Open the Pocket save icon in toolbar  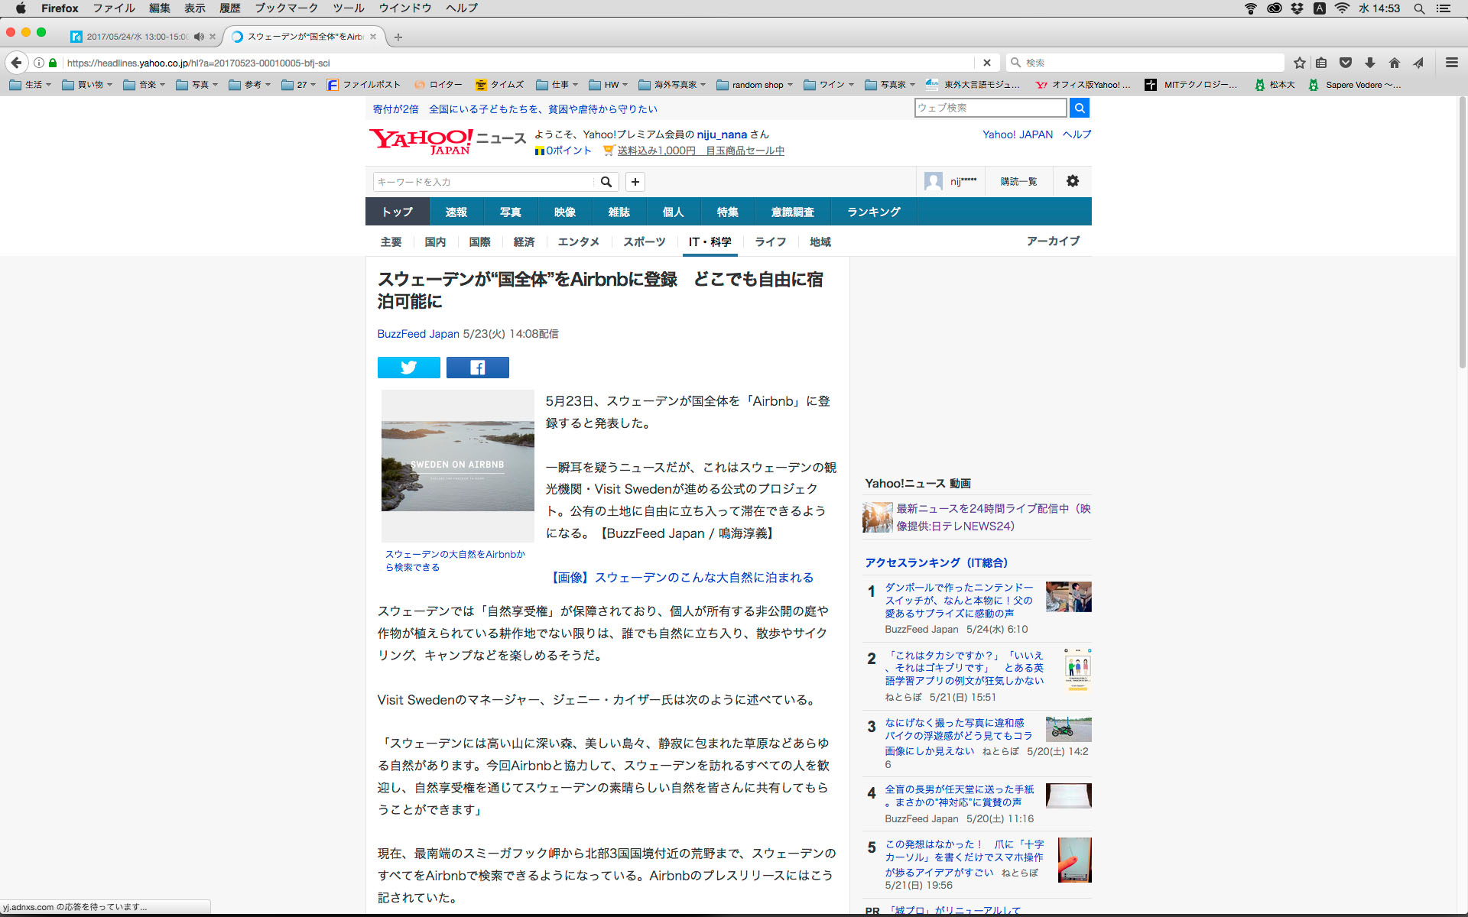click(1346, 63)
